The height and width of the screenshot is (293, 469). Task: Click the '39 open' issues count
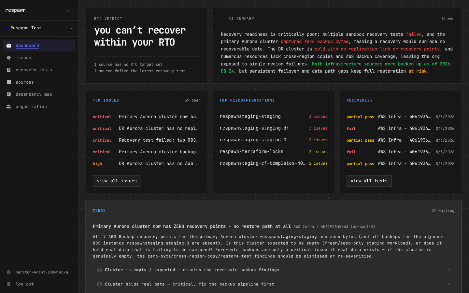click(x=192, y=100)
